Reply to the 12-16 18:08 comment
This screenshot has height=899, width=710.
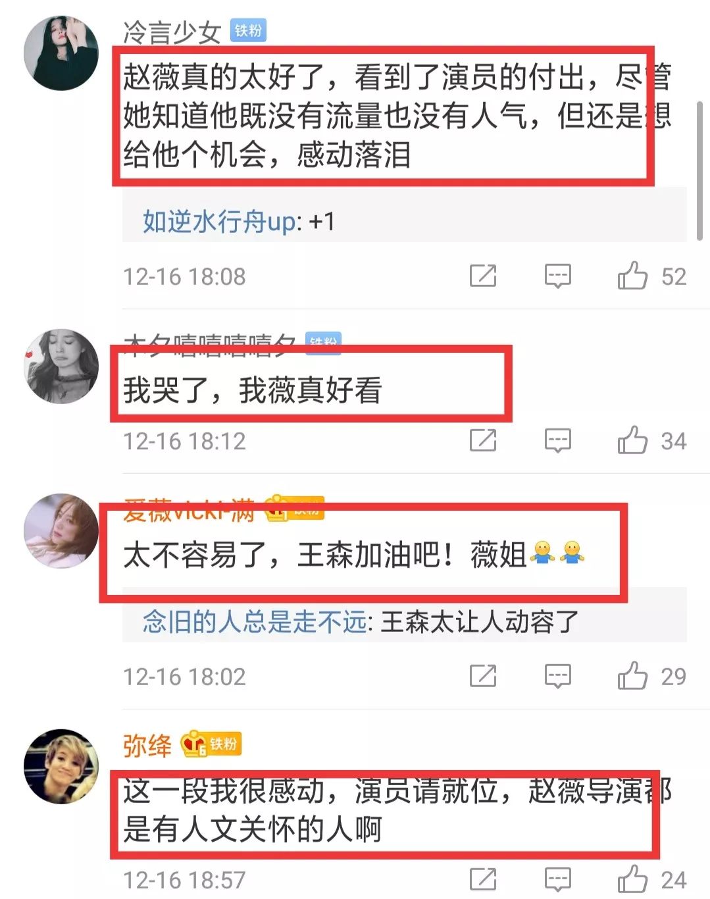557,276
